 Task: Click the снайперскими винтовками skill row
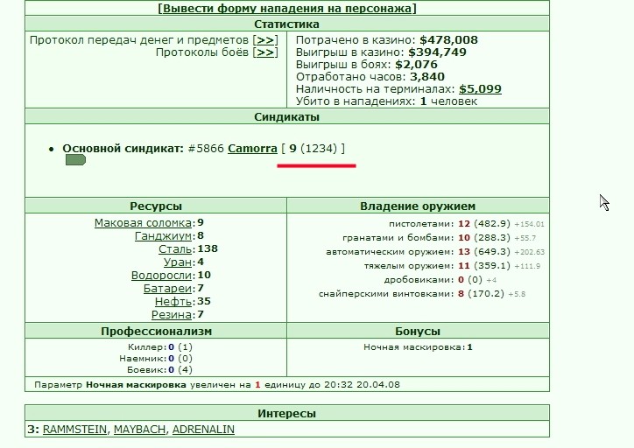point(422,294)
